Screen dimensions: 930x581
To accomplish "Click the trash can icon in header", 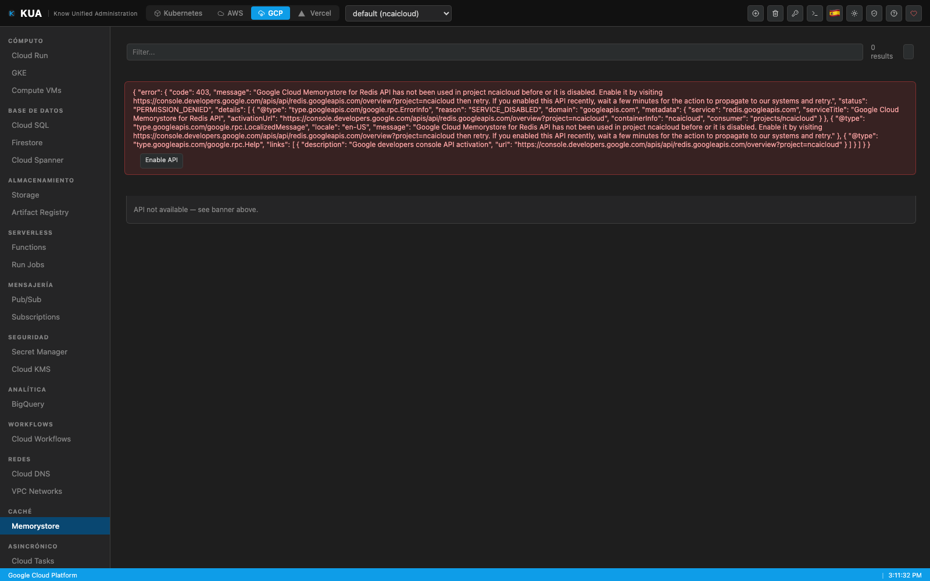I will click(775, 13).
